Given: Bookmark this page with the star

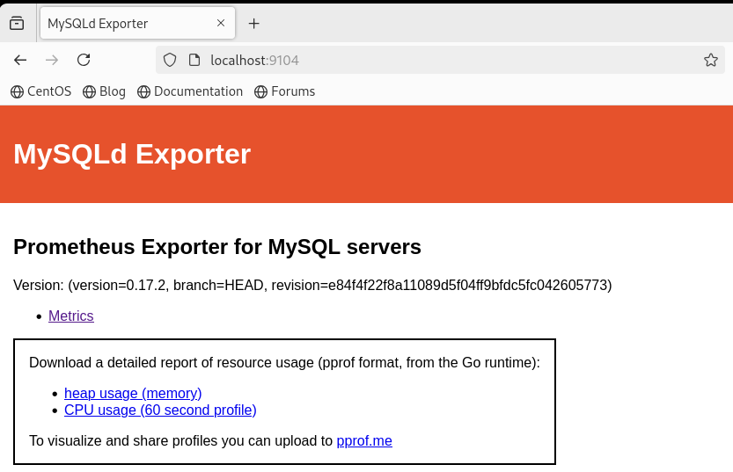Looking at the screenshot, I should [x=711, y=60].
